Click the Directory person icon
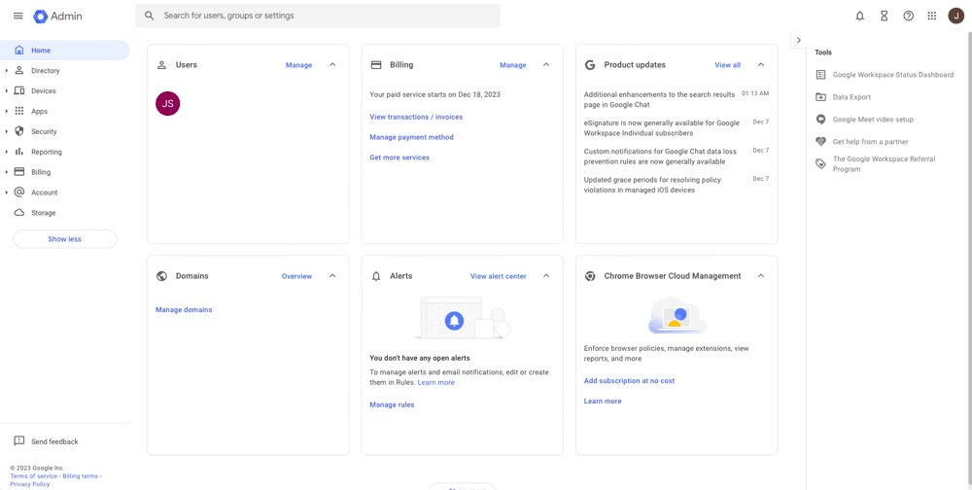The width and height of the screenshot is (972, 490). tap(19, 71)
